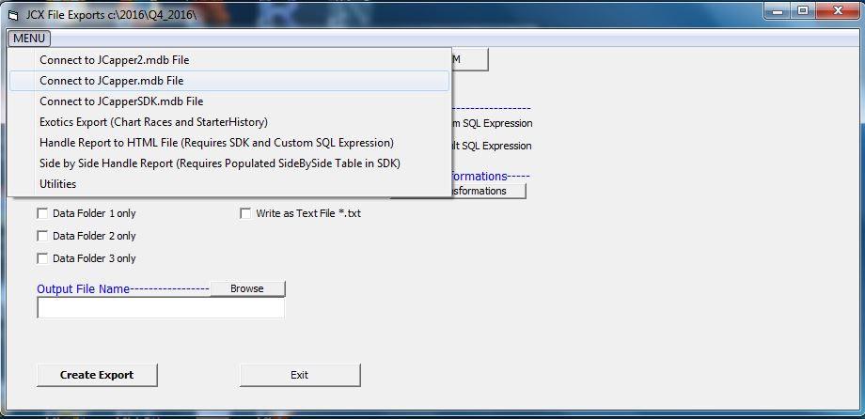Screen dimensions: 865x419
Task: Open the MENU dropdown
Action: [x=29, y=39]
